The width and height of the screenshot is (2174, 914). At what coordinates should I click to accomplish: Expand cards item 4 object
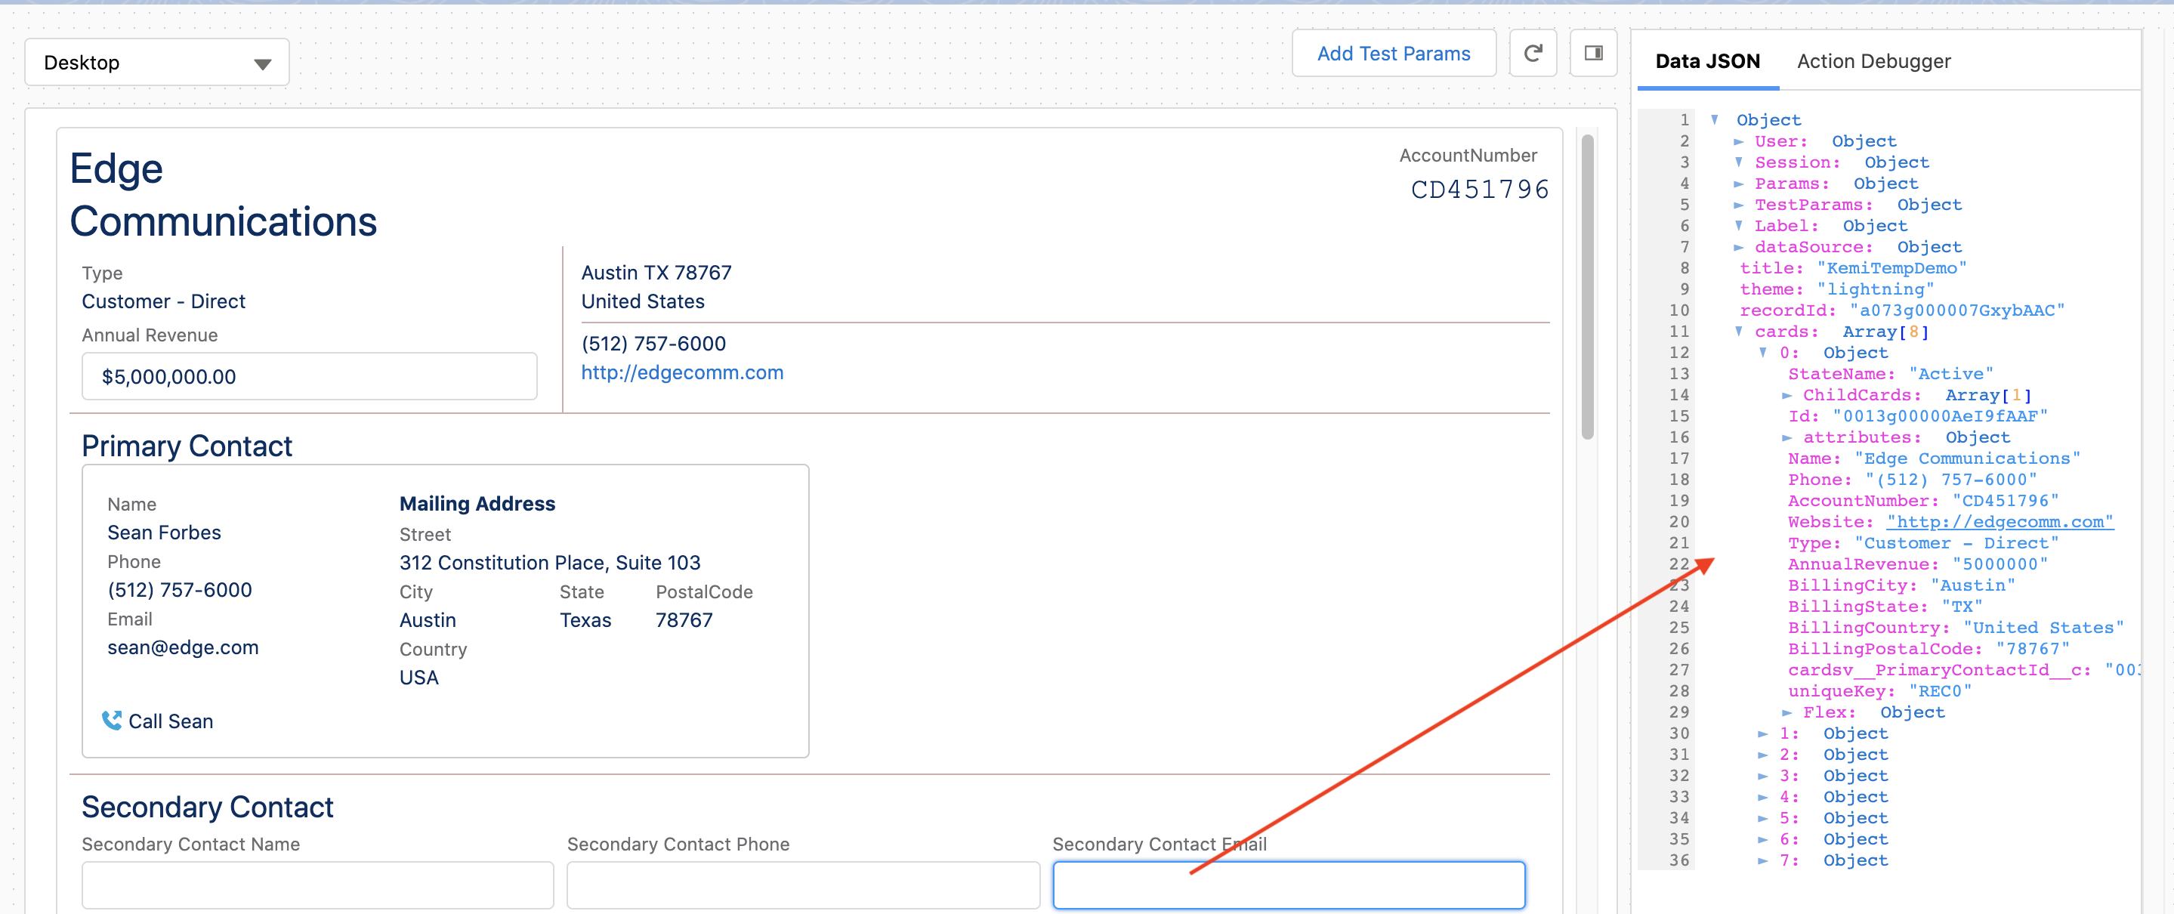point(1763,797)
